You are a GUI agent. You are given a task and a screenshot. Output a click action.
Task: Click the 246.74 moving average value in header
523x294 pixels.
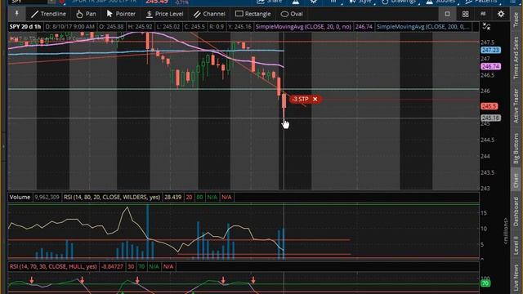[364, 26]
